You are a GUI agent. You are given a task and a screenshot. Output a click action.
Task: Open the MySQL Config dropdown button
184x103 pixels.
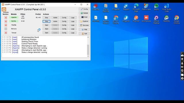point(64,21)
